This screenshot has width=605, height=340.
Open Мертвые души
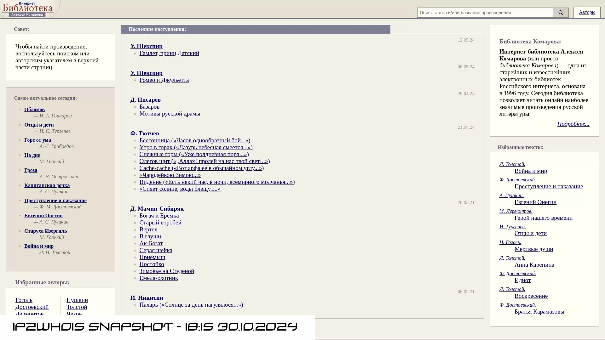[534, 249]
